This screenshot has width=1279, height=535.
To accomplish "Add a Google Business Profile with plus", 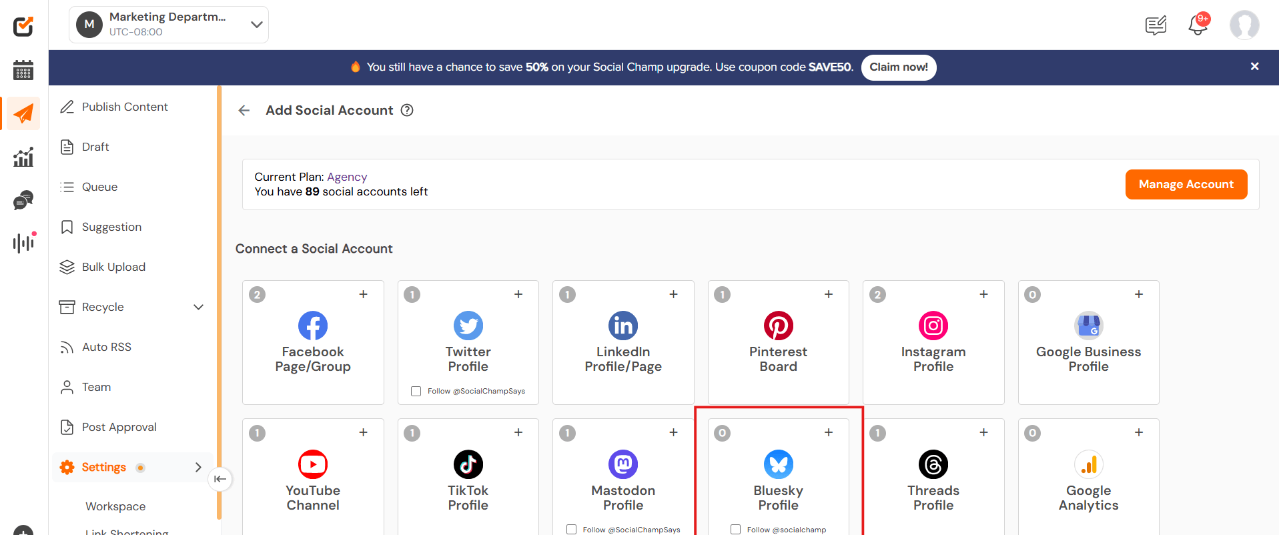I will [1139, 294].
